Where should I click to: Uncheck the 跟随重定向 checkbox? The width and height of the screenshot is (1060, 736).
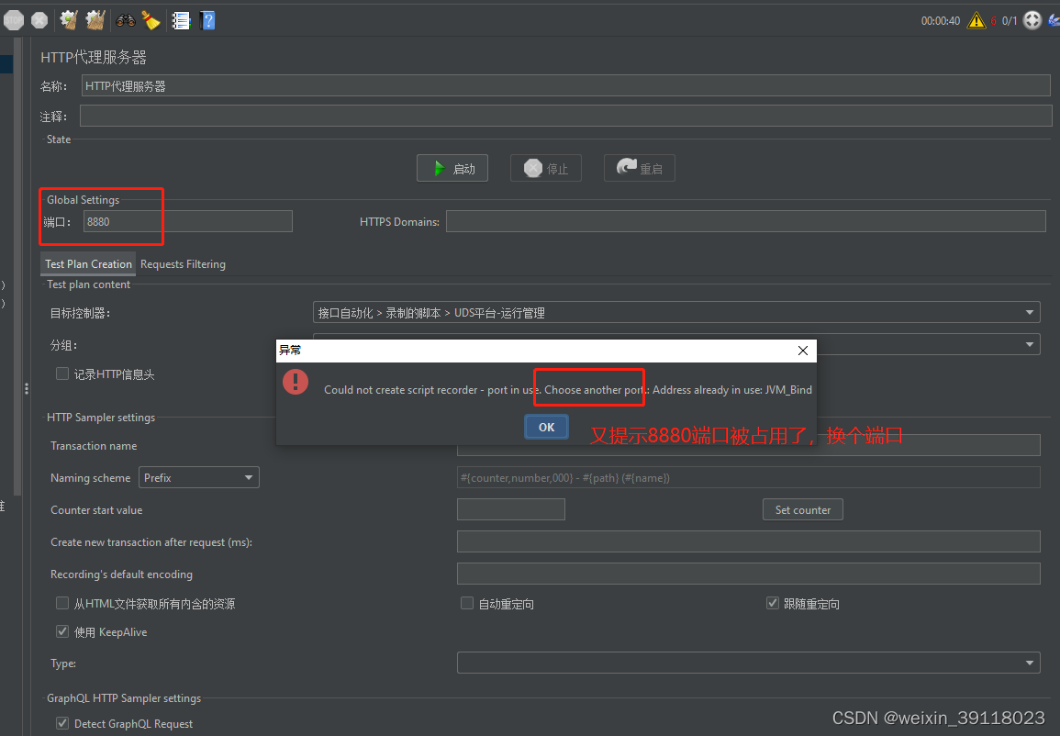coord(773,603)
